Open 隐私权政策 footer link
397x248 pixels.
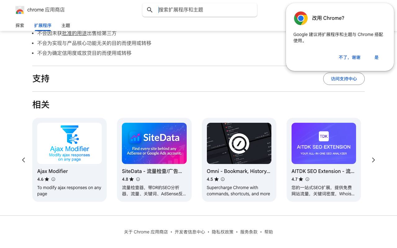[x=223, y=232]
